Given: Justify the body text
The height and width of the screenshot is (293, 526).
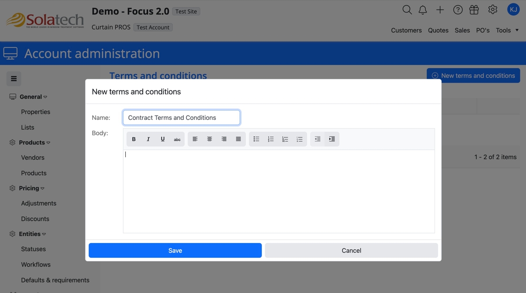Looking at the screenshot, I should (x=238, y=139).
